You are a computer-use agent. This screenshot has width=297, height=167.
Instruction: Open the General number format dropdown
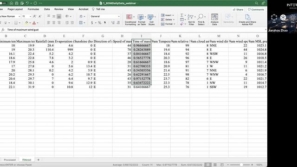(105, 17)
